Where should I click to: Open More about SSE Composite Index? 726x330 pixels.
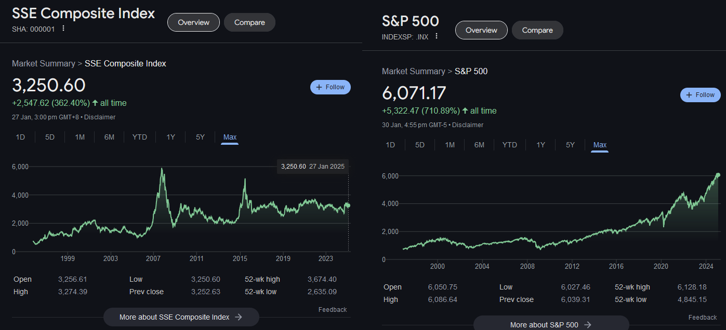click(181, 317)
